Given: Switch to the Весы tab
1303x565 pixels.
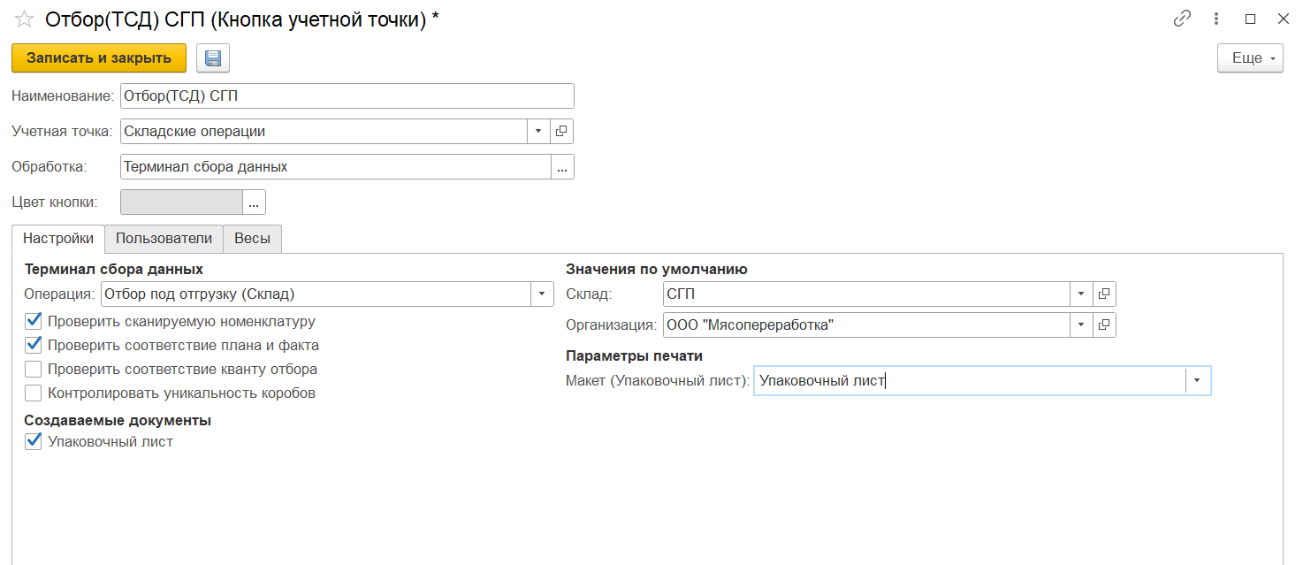Looking at the screenshot, I should point(252,239).
